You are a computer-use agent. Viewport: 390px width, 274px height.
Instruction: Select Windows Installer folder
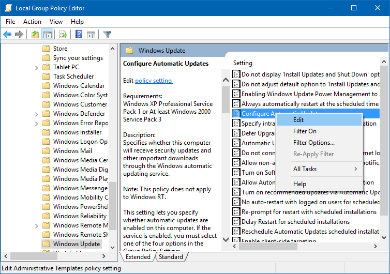point(78,132)
